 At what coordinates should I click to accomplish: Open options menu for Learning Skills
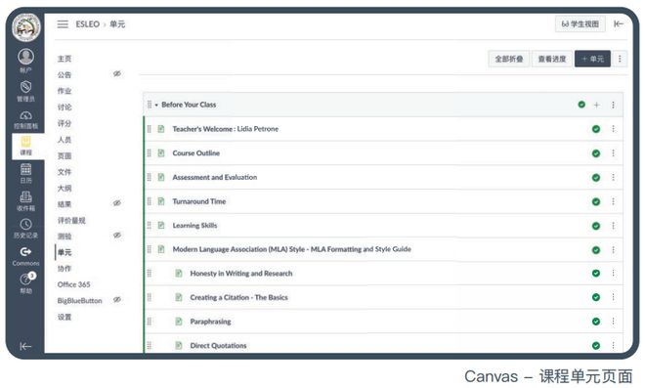[614, 226]
